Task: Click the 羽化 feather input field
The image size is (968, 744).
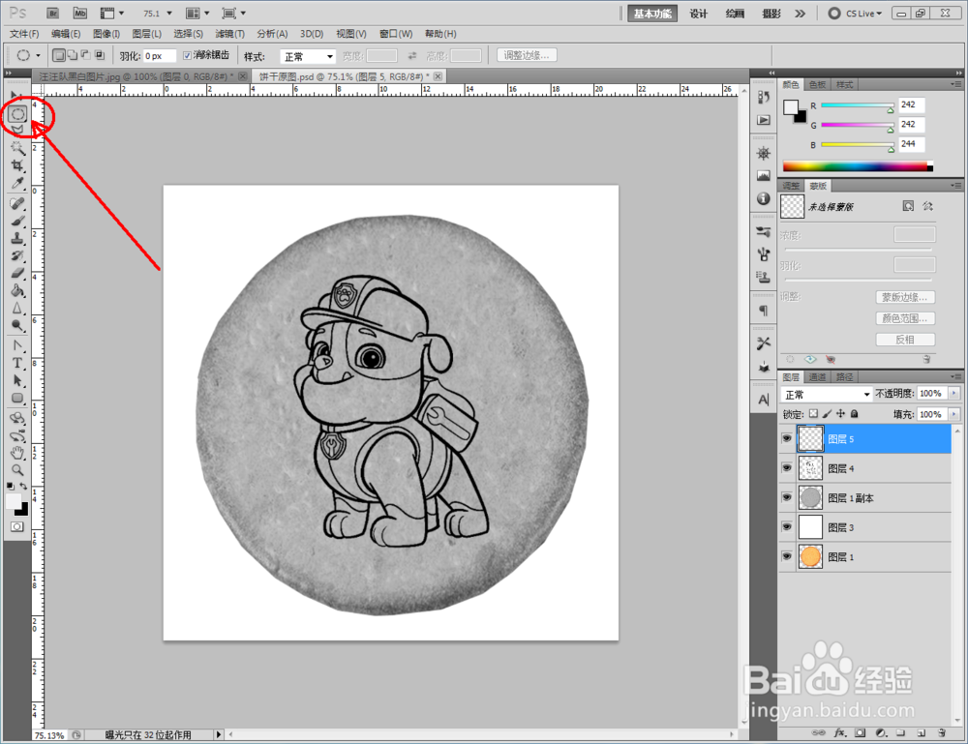Action: [160, 55]
